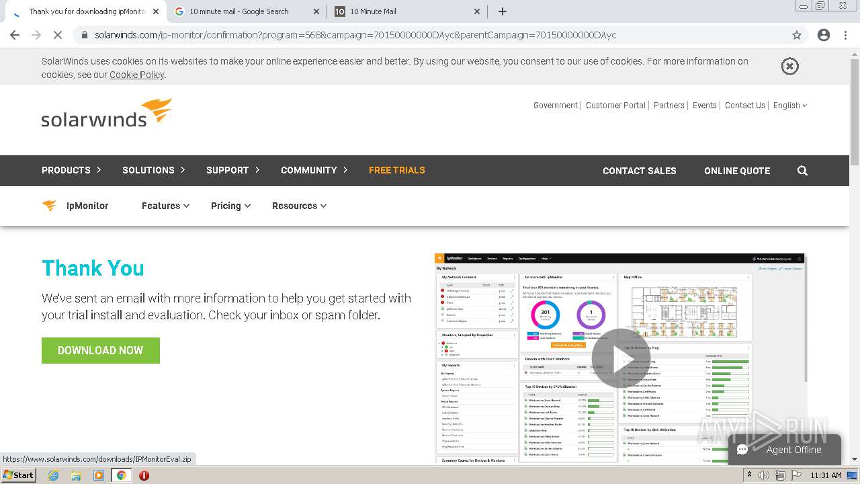Click the IpMonitor product name

tap(87, 206)
